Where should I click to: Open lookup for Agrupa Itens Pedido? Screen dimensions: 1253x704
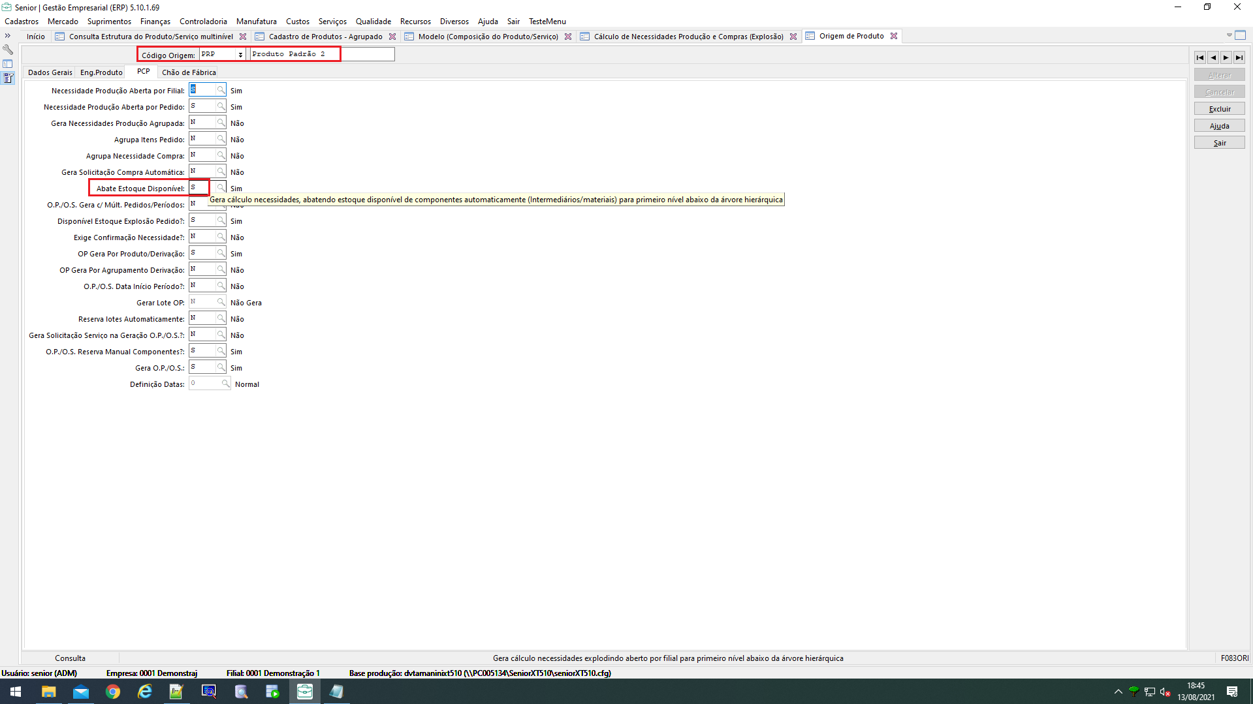[221, 139]
